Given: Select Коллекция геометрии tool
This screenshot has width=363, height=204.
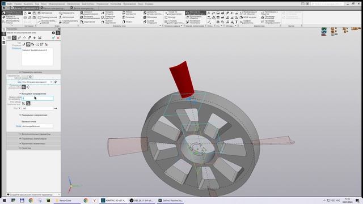Looking at the screenshot, I should point(193,22).
